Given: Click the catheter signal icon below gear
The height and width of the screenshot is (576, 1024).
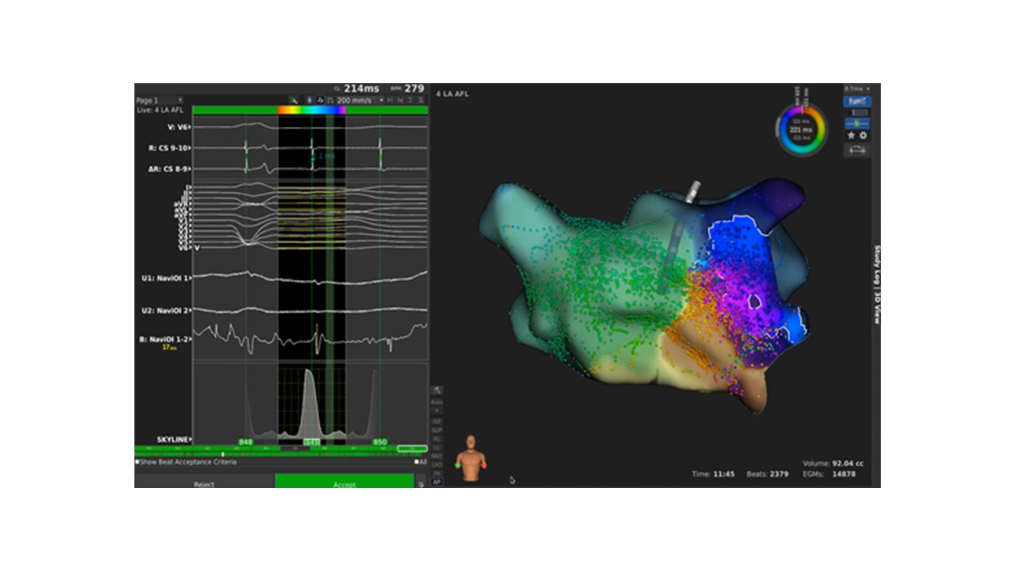Looking at the screenshot, I should pos(857,150).
